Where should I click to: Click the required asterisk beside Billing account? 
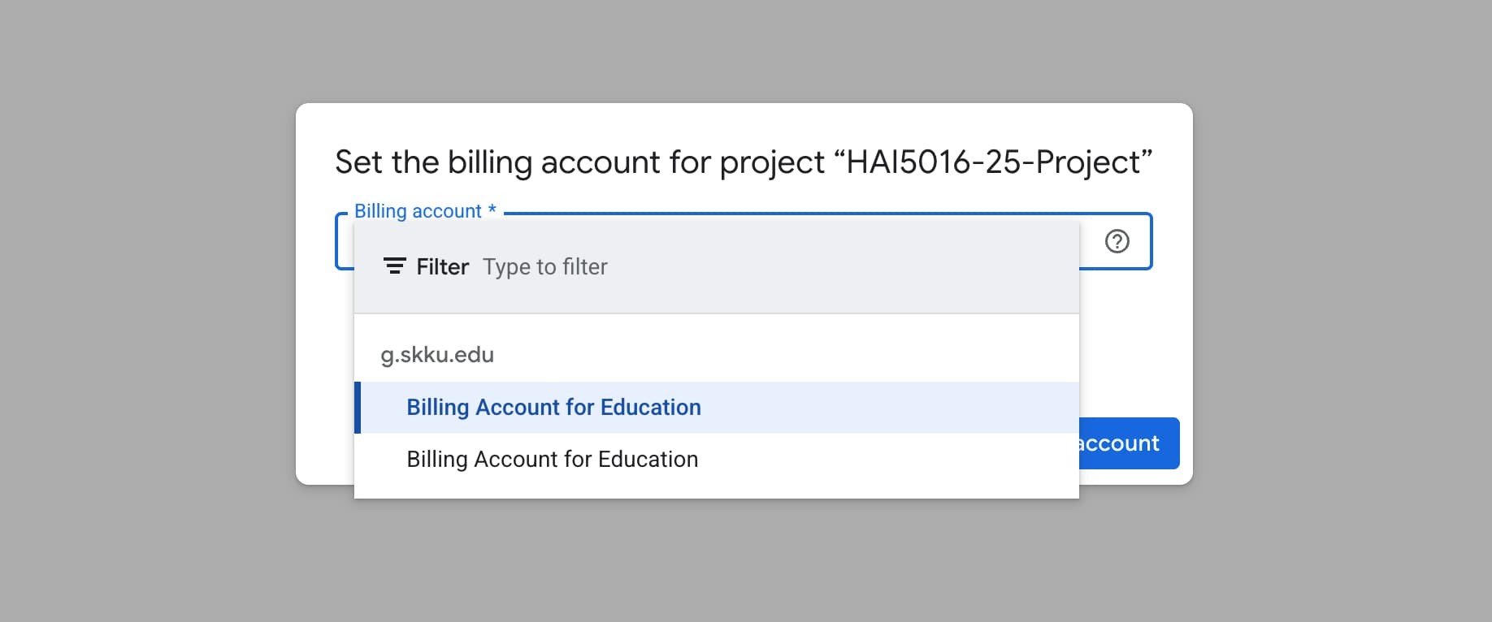(492, 209)
